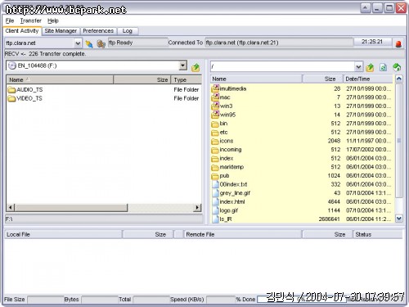Click the quick connect icon with key
This screenshot has width=409, height=307.
[x=101, y=43]
